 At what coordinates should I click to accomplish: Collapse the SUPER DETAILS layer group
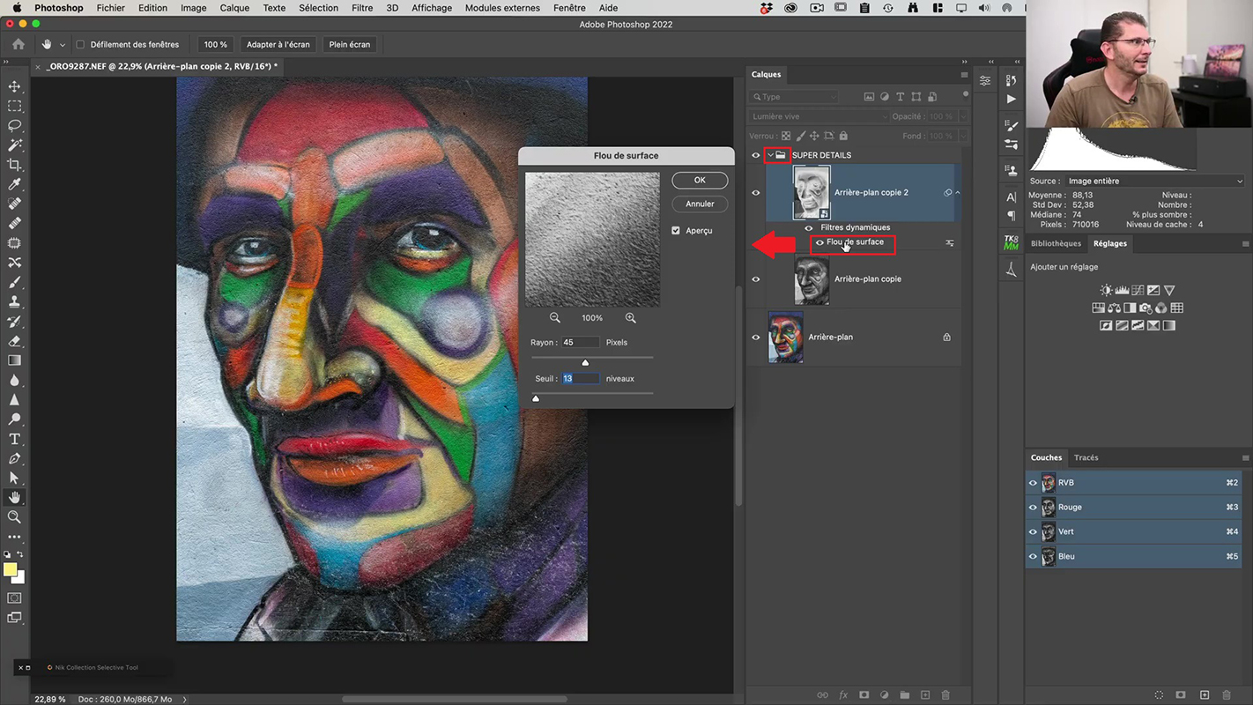[x=769, y=155]
